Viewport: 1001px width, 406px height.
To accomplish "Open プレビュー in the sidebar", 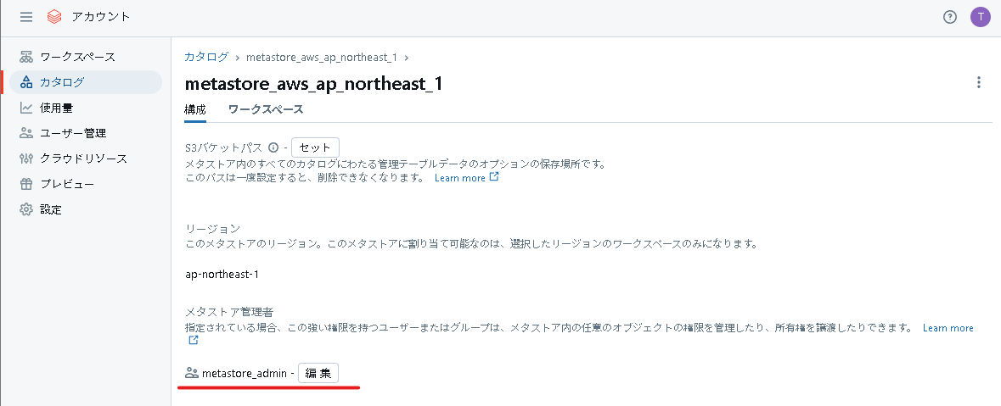I will [x=86, y=184].
